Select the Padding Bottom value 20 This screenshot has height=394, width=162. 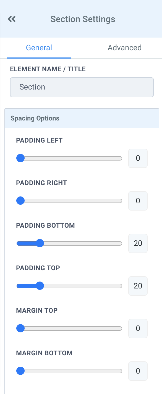point(138,243)
